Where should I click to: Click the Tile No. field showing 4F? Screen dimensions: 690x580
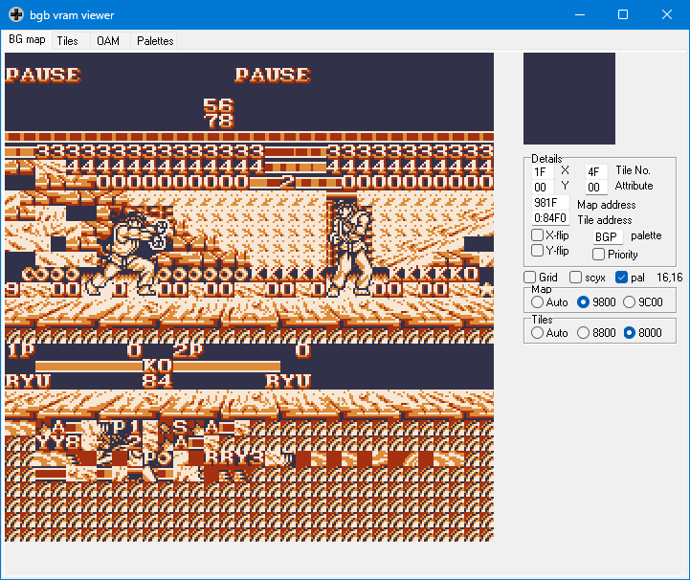596,171
